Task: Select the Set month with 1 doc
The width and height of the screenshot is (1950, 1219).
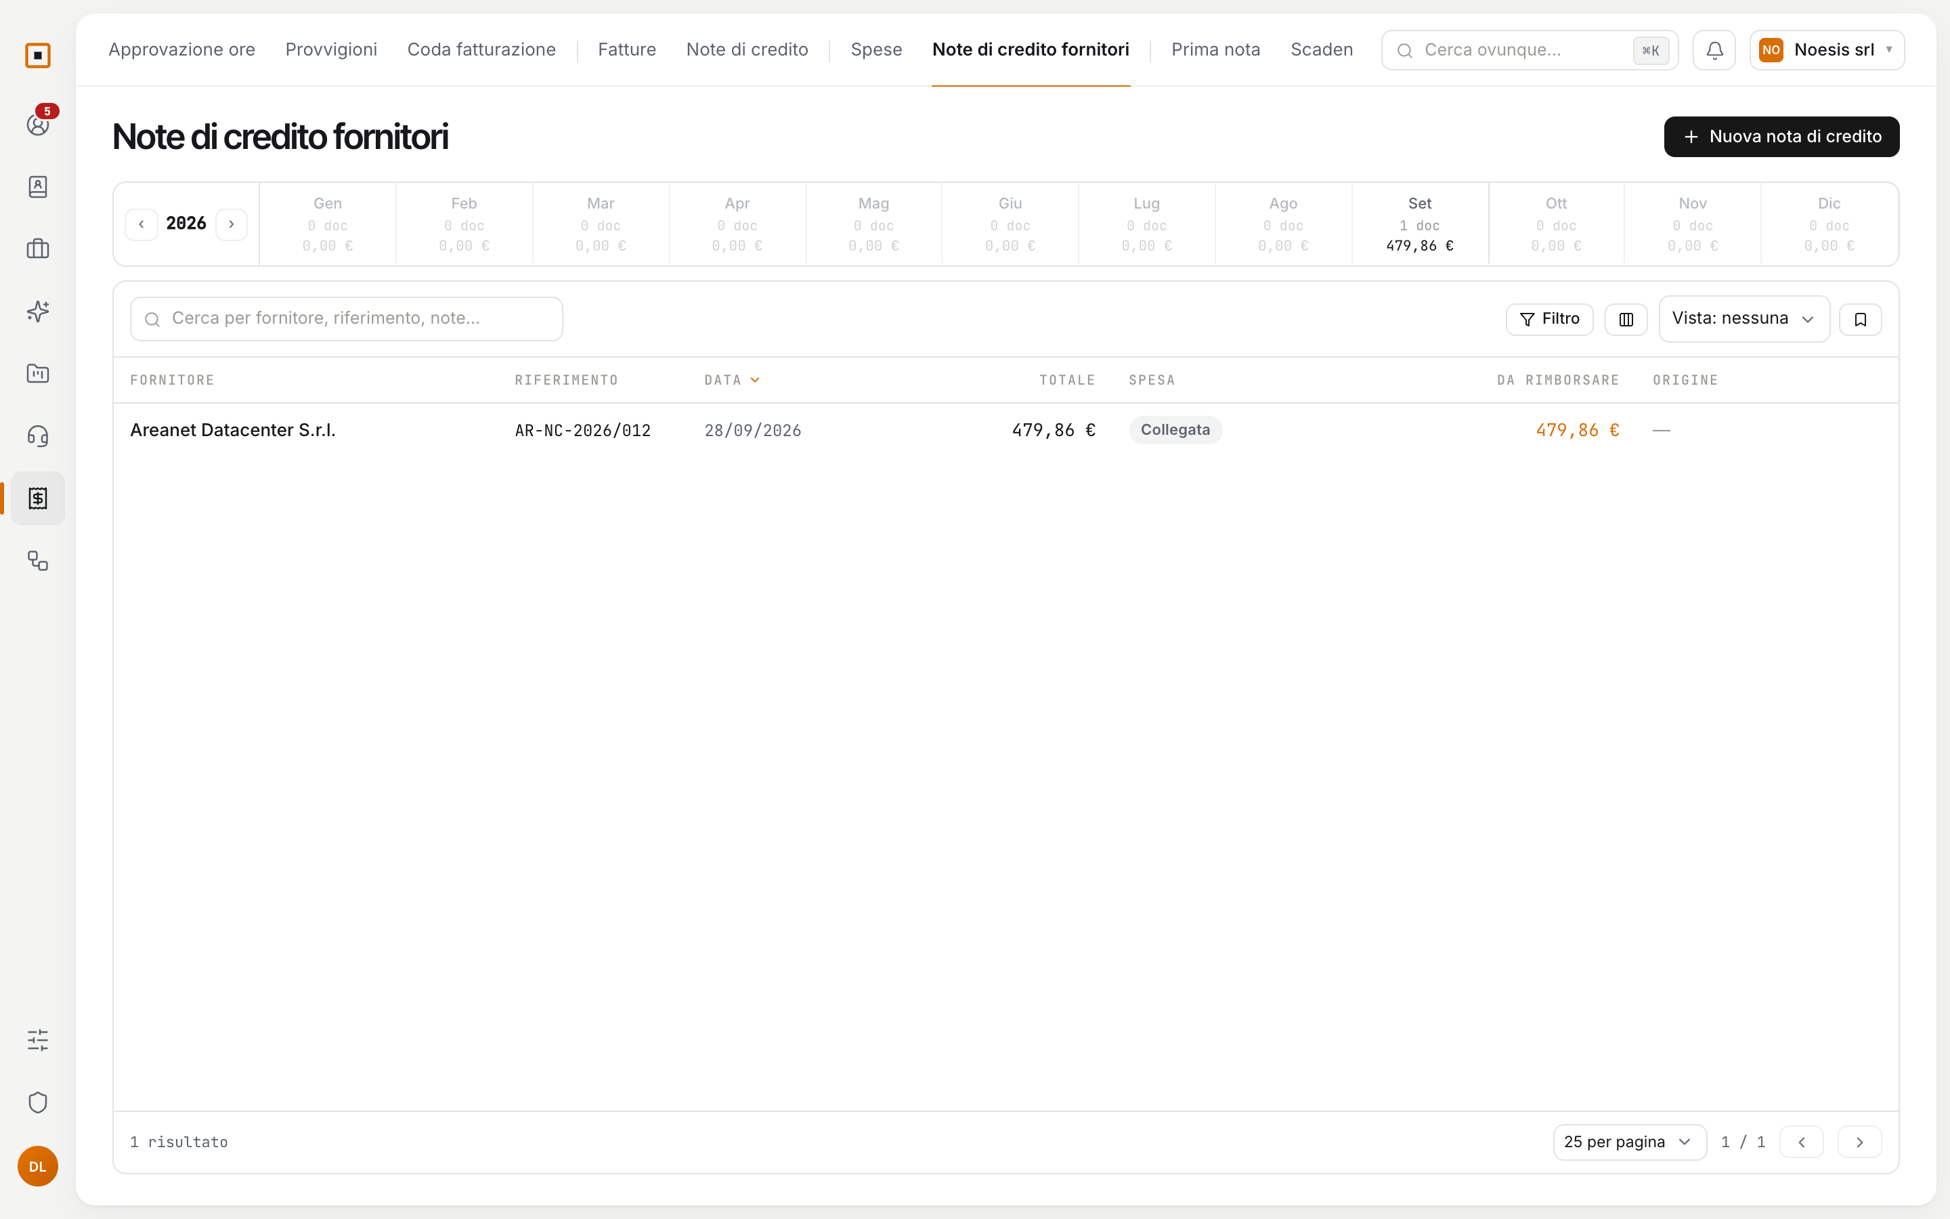Action: pos(1419,224)
